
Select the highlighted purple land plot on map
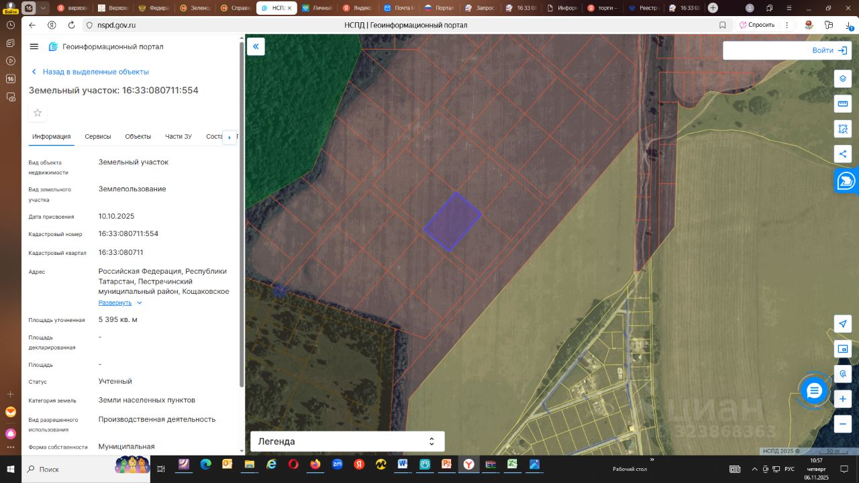(x=452, y=222)
